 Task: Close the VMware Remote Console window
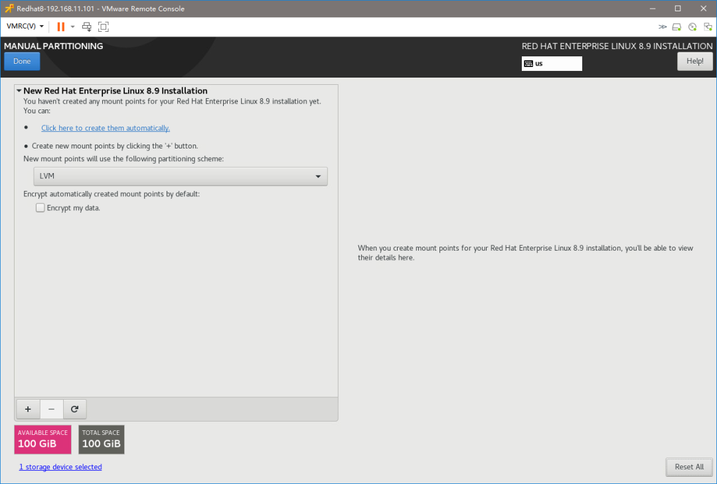[703, 9]
